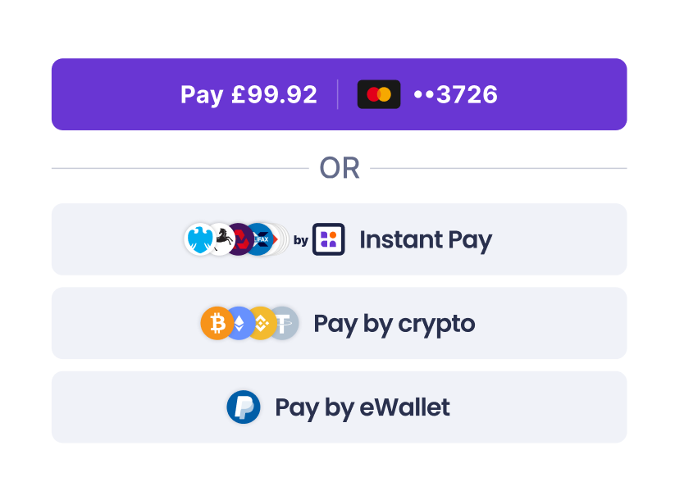Click the PayPal logo icon
The width and height of the screenshot is (675, 491).
pos(244,407)
